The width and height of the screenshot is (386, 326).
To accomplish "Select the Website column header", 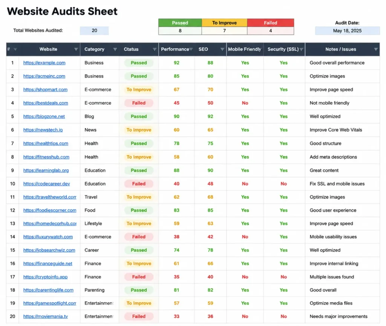I will click(48, 49).
